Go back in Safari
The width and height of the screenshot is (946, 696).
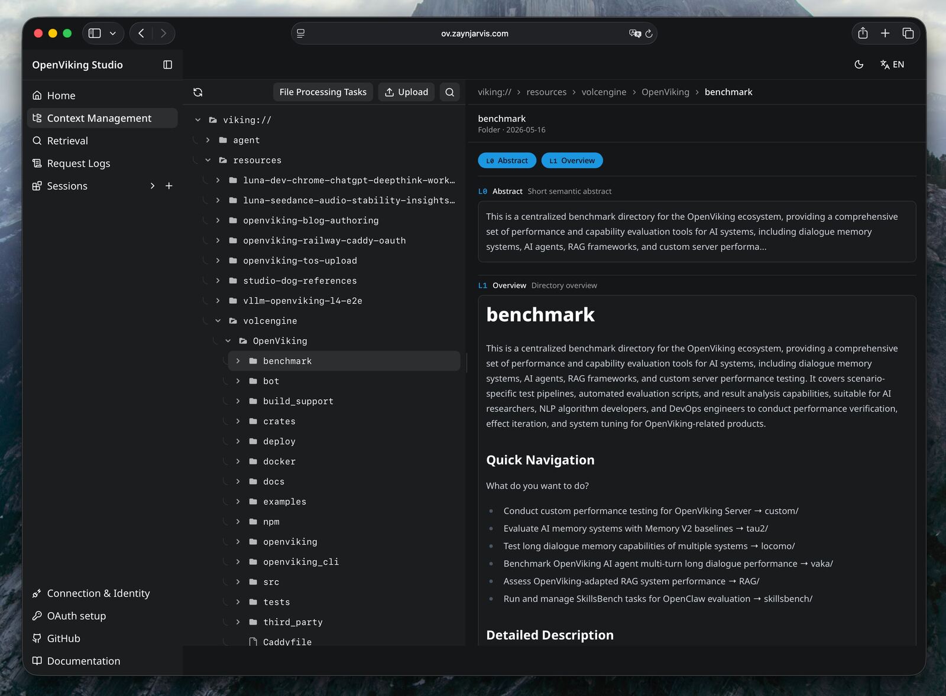[141, 34]
